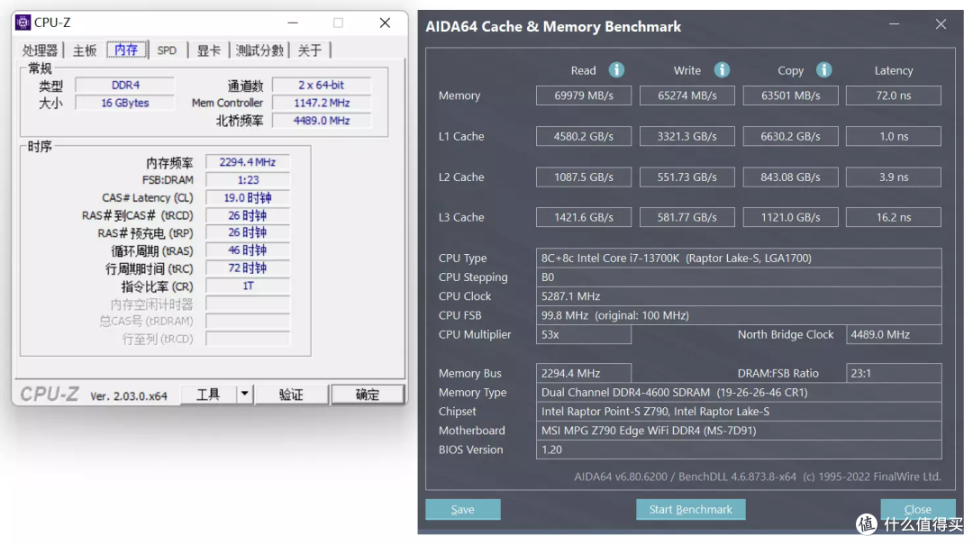This screenshot has height=545, width=973.
Task: Minimize the AIDA64 benchmark window
Action: (x=895, y=24)
